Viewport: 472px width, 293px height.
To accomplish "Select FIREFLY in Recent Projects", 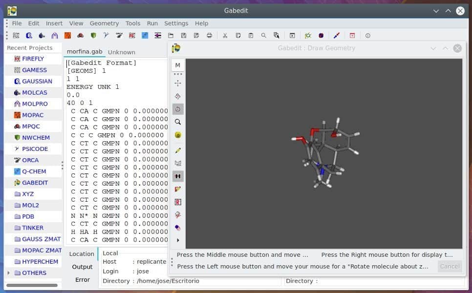I will click(x=33, y=59).
